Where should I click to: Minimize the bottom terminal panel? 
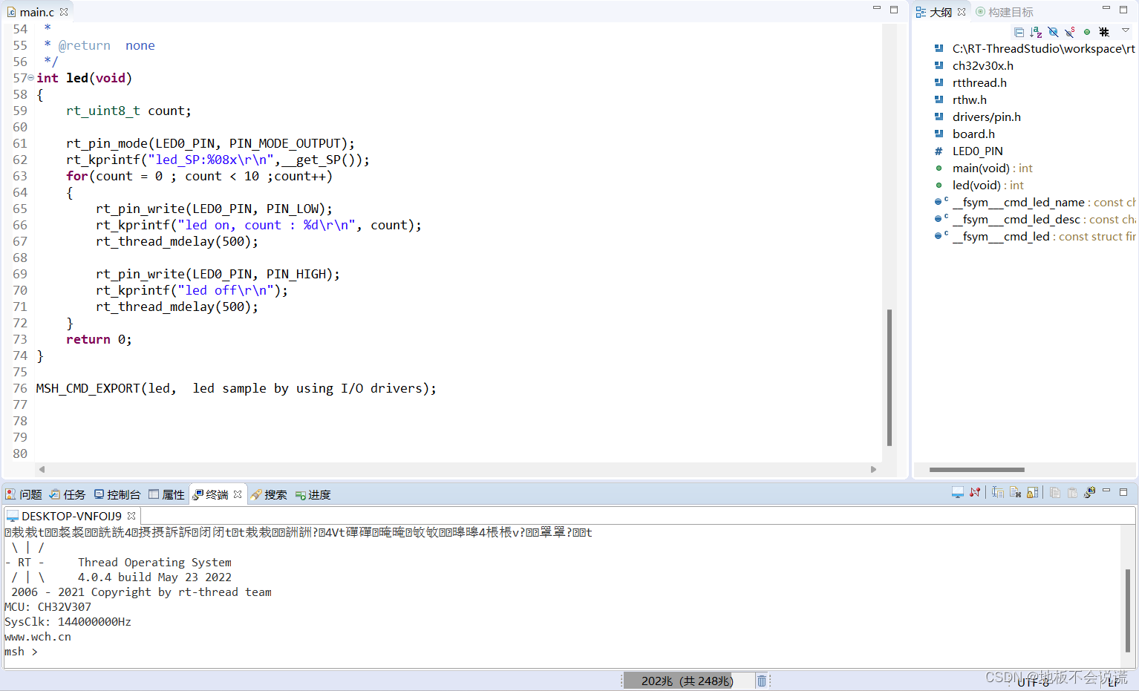[x=1106, y=491]
